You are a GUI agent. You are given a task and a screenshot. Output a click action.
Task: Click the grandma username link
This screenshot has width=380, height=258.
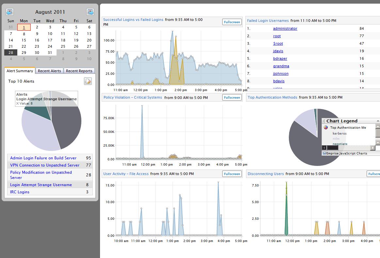(x=281, y=66)
